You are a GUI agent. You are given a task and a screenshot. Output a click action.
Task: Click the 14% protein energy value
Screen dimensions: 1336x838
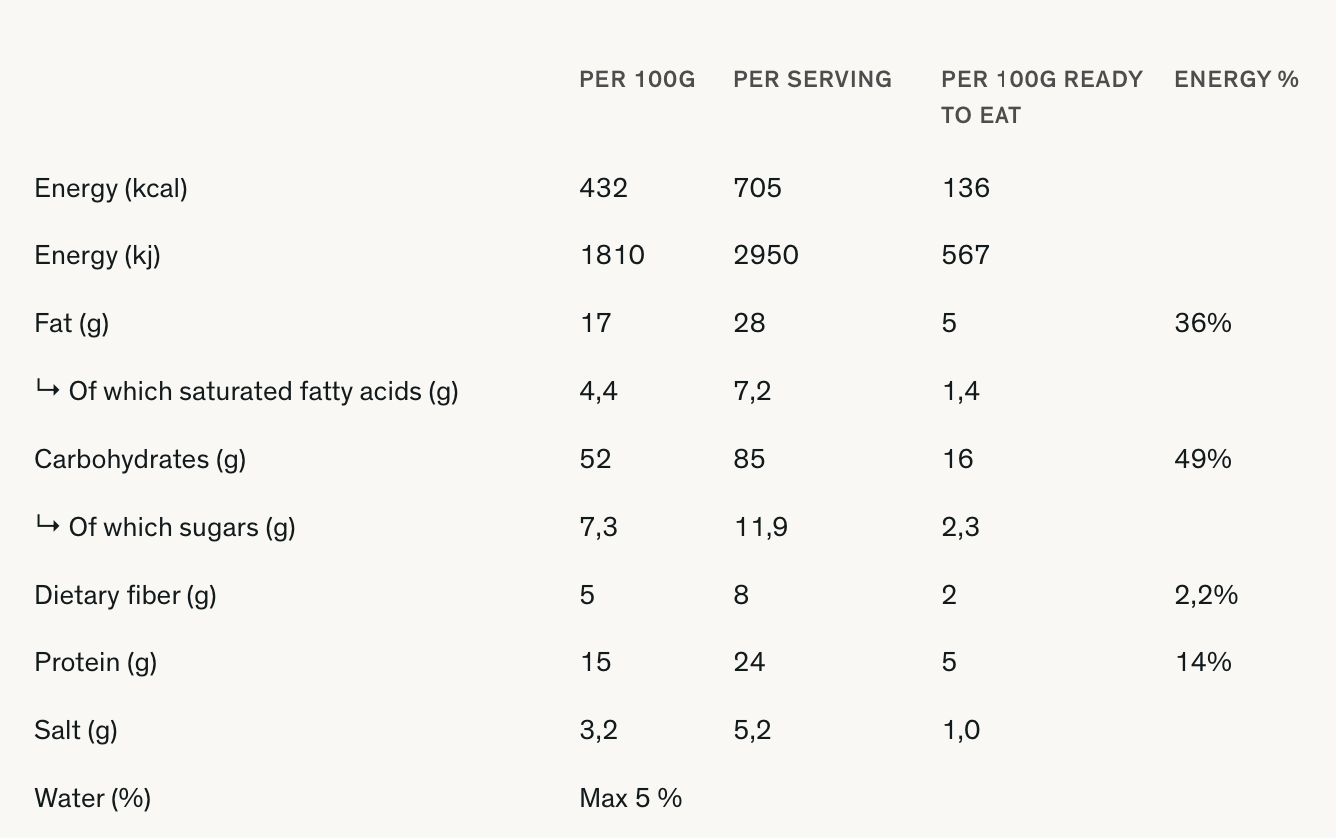(x=1202, y=662)
